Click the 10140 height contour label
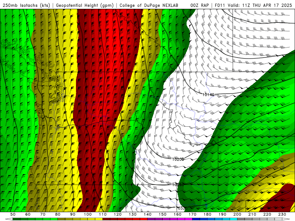 click(208, 95)
